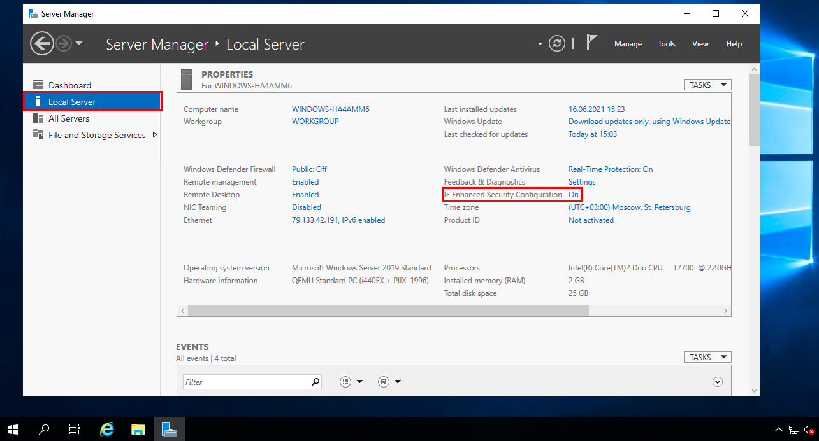The height and width of the screenshot is (441, 819).
Task: Click the filter search magnifier icon
Action: coord(315,382)
